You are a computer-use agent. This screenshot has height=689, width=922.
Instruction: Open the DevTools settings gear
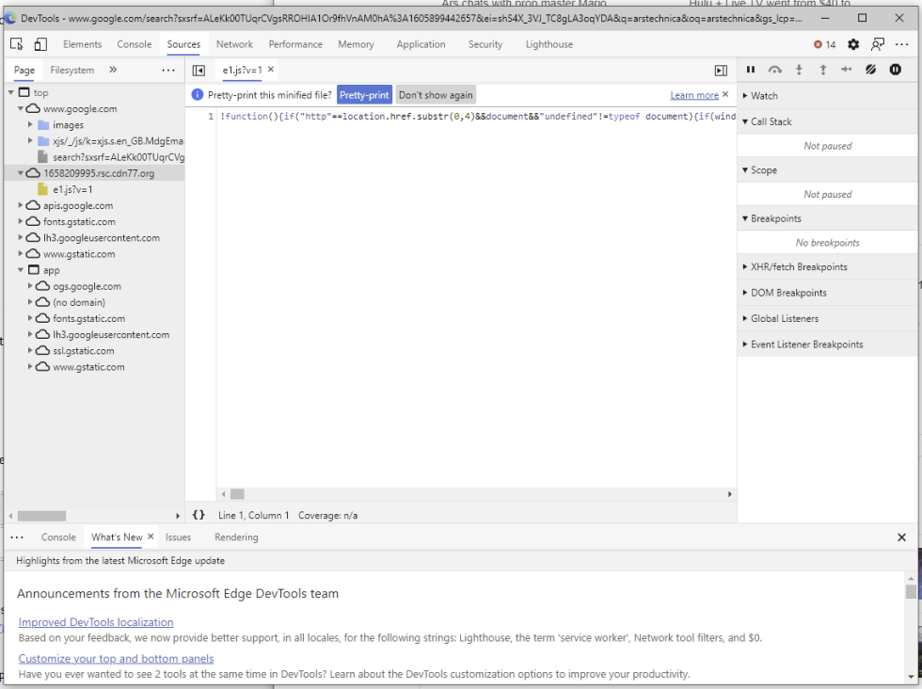(852, 43)
